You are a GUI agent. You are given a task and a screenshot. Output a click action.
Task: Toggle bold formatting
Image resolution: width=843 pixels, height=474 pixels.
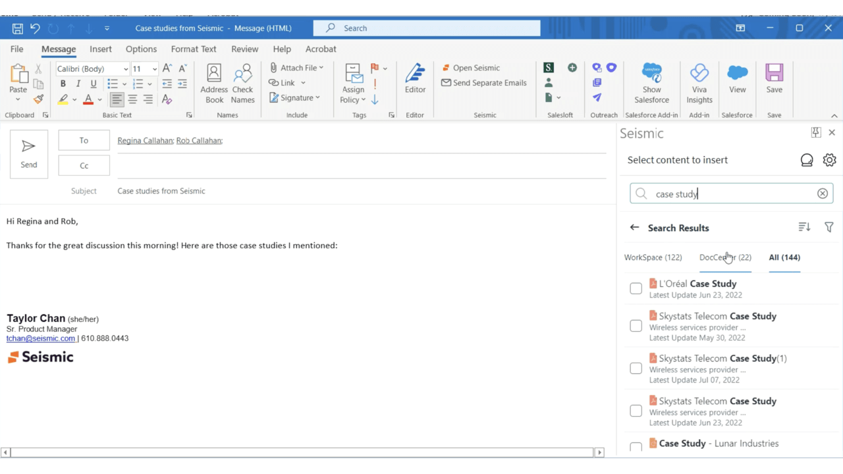point(63,84)
